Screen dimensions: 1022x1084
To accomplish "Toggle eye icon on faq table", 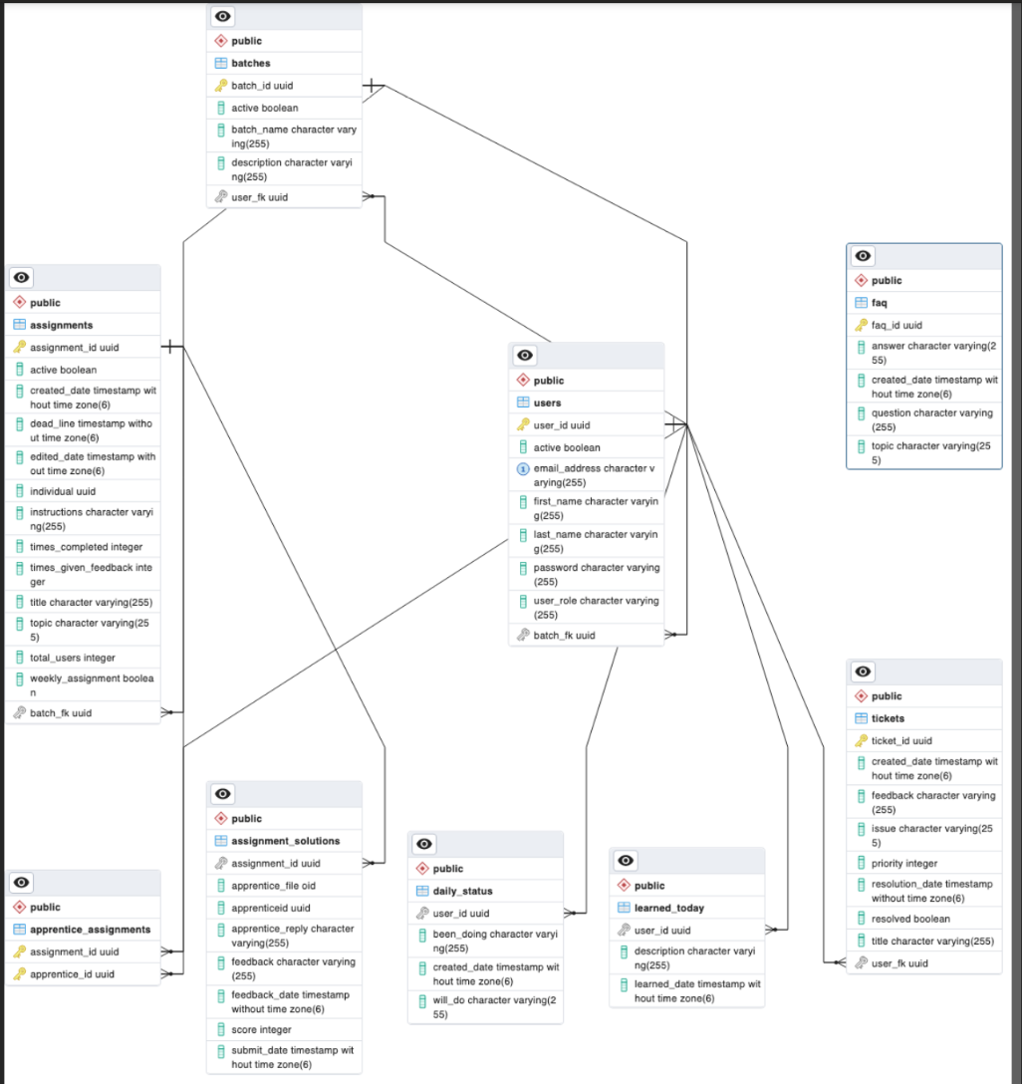I will point(863,256).
